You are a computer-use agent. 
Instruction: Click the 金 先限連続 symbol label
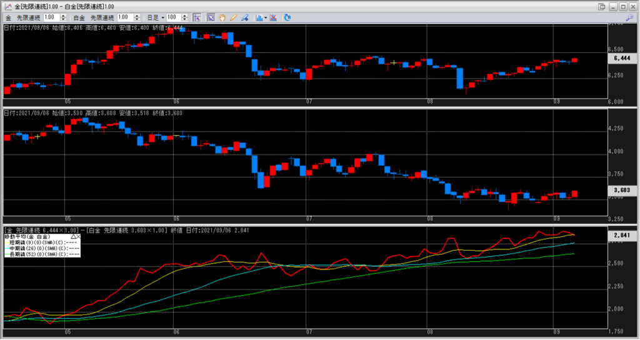pos(24,17)
